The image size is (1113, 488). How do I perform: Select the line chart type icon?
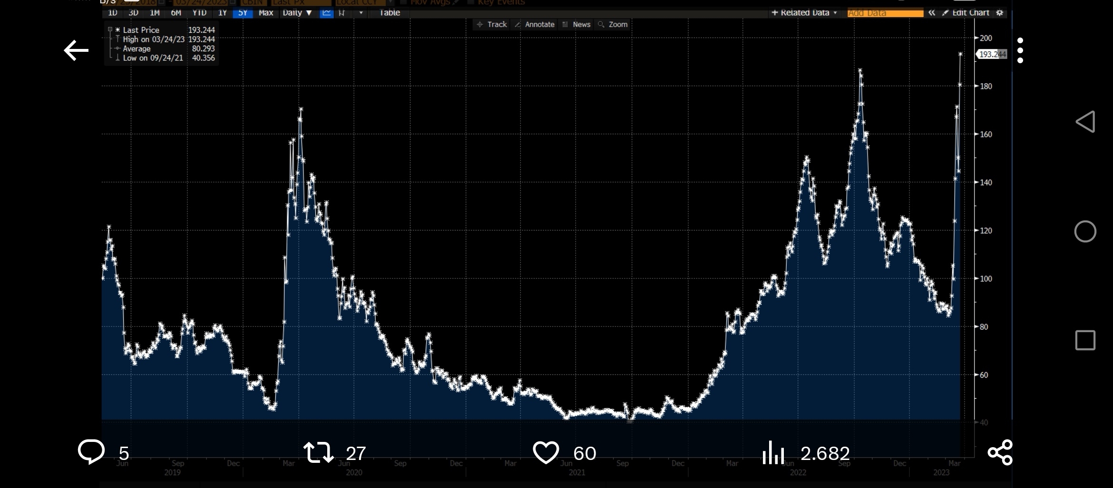pos(326,13)
